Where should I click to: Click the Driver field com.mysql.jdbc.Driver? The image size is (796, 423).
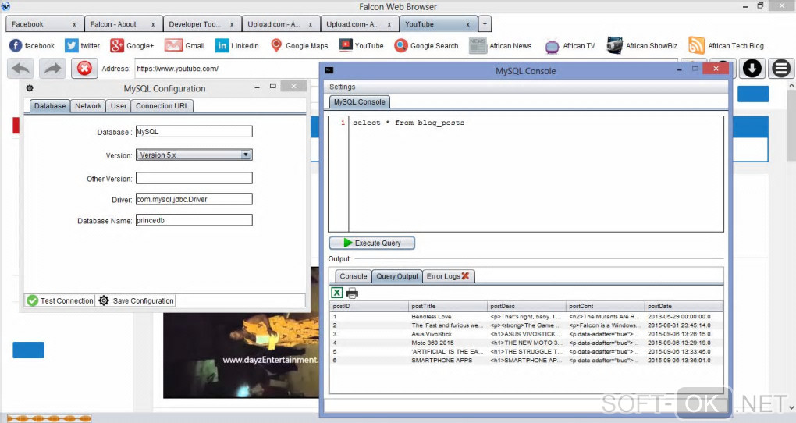click(x=194, y=199)
